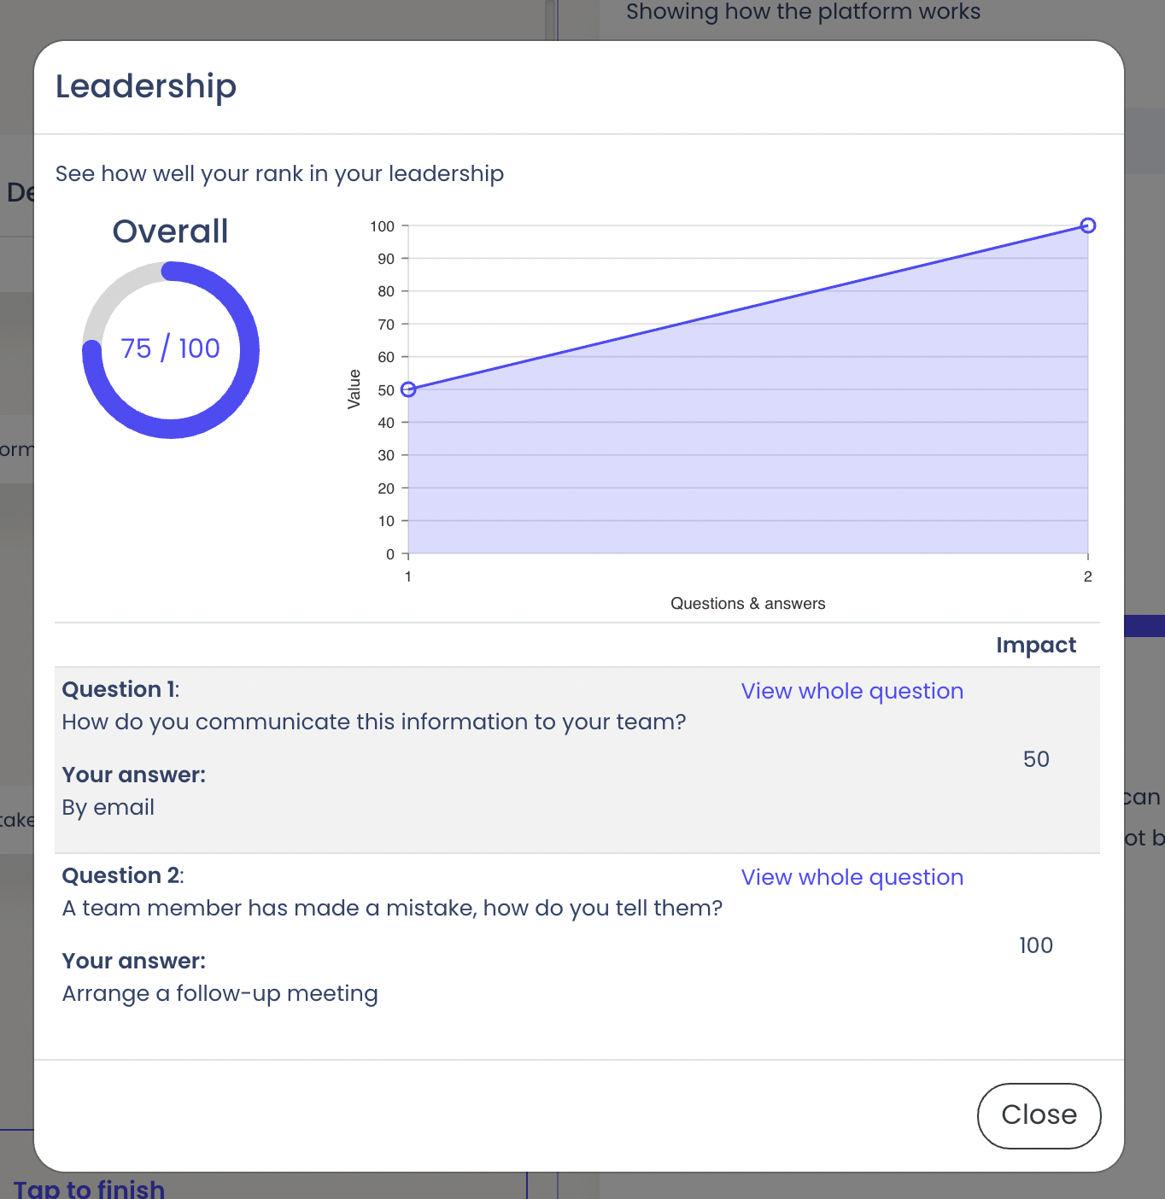1165x1199 pixels.
Task: Close the Leadership dialog
Action: coord(1038,1115)
